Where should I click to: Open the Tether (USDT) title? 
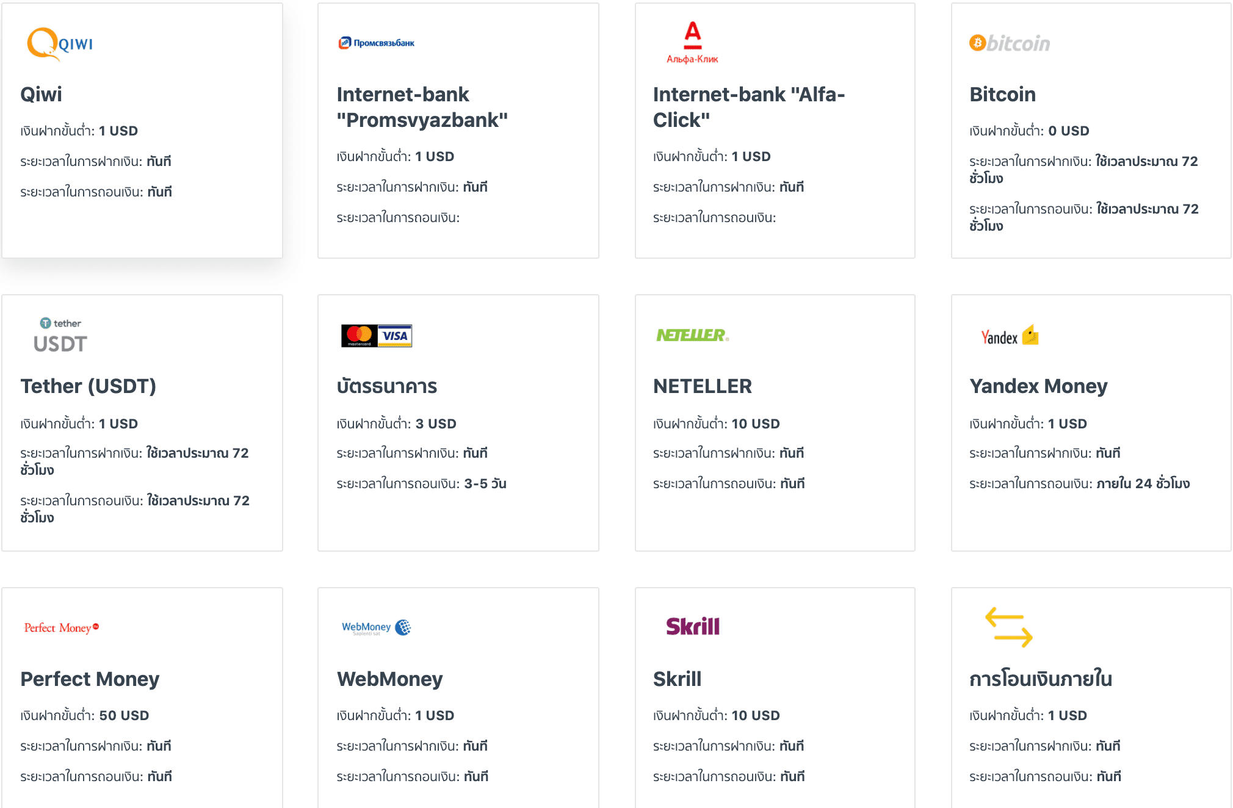pyautogui.click(x=88, y=386)
